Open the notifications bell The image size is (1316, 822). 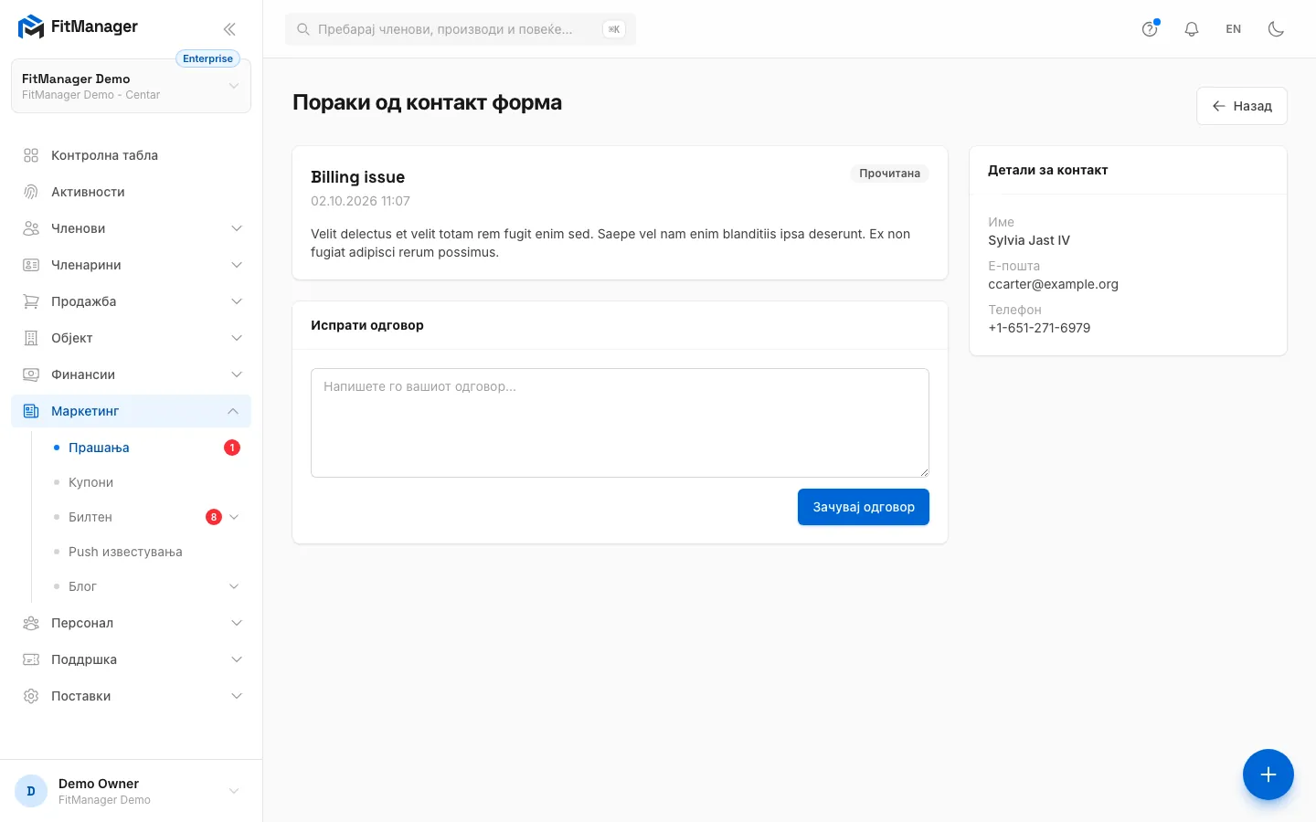pos(1192,29)
